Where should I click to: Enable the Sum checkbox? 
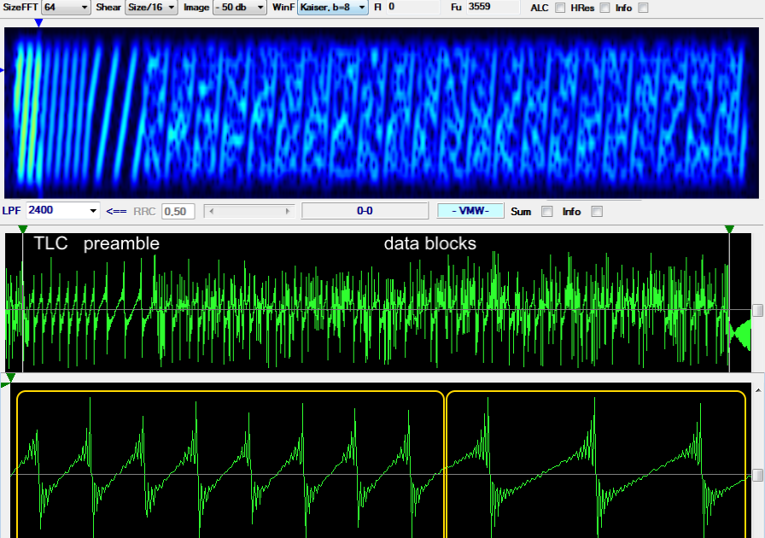(547, 211)
